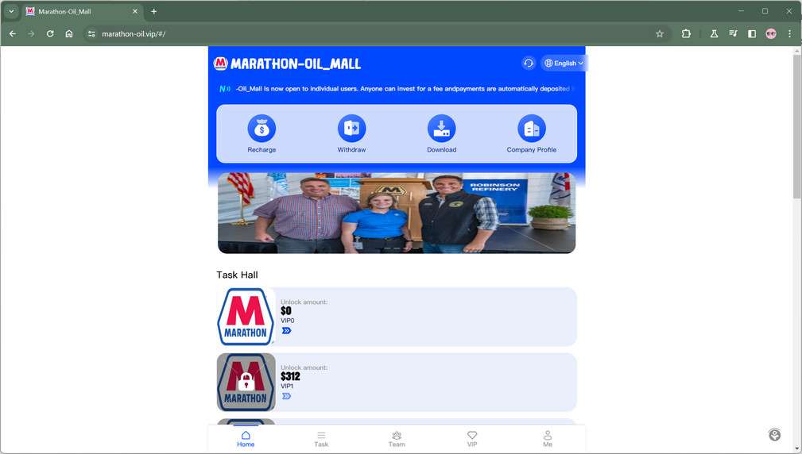Open the English language dropdown
The image size is (802, 454).
click(x=564, y=63)
